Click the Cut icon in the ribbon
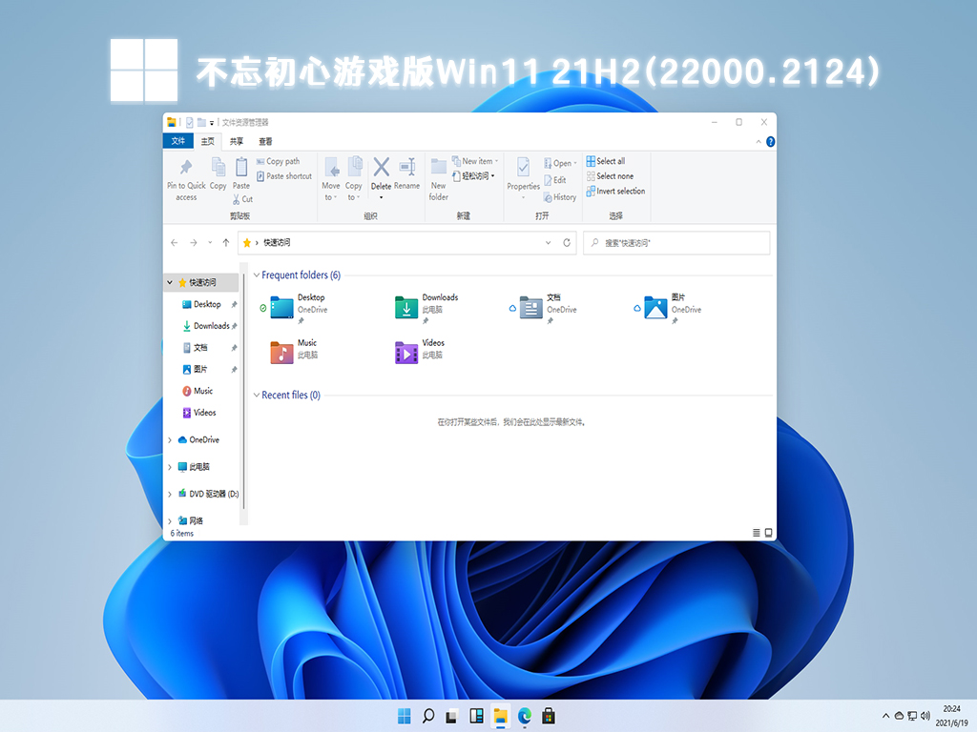This screenshot has width=977, height=732. pos(242,196)
